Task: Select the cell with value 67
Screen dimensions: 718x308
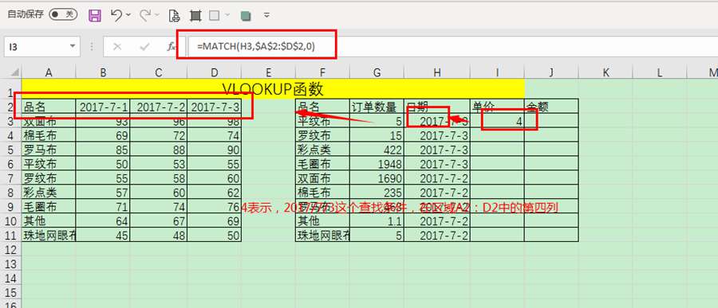Action: [159, 220]
